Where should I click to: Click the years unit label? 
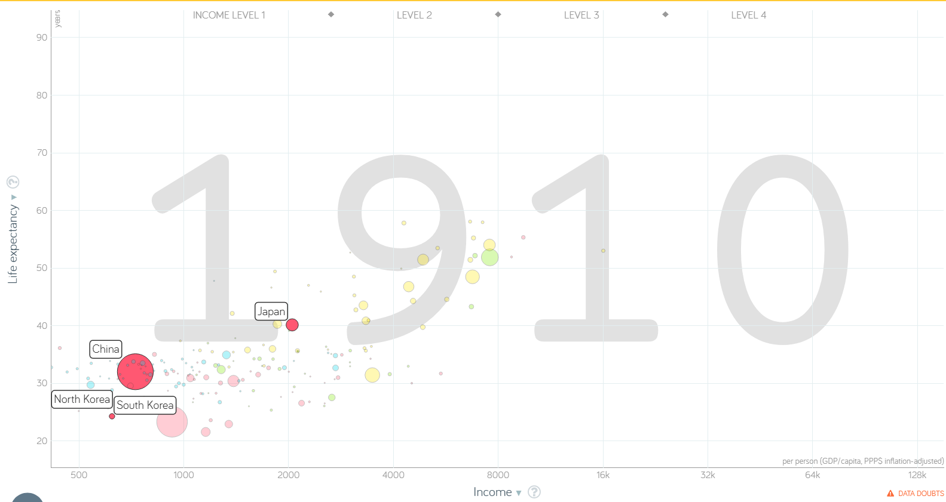click(x=57, y=19)
